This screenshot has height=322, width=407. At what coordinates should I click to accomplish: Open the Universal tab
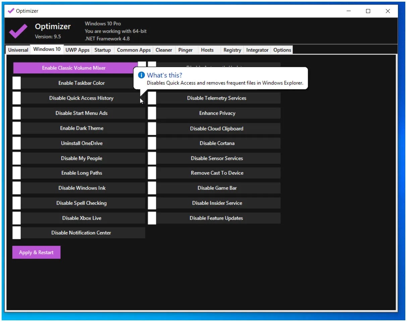click(18, 50)
